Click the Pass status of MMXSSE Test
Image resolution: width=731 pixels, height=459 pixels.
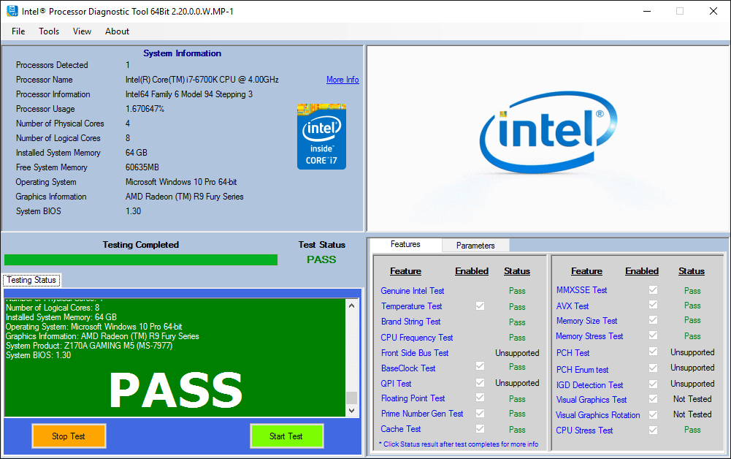click(692, 291)
